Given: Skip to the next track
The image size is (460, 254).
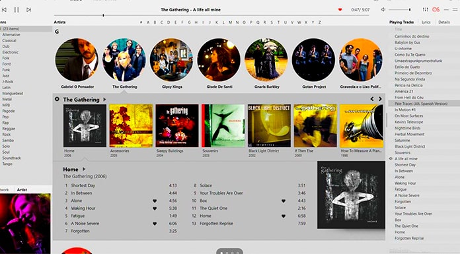Looking at the screenshot, I should click(x=29, y=10).
